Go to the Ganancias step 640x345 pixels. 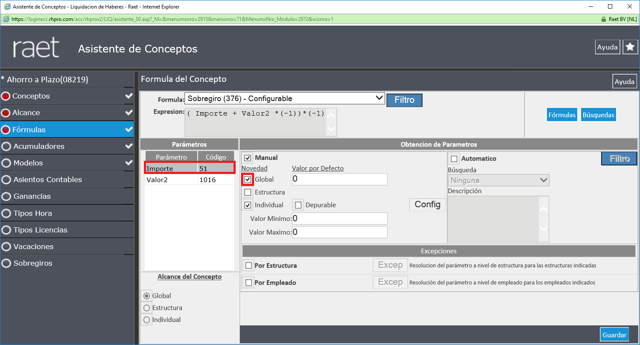(67, 196)
